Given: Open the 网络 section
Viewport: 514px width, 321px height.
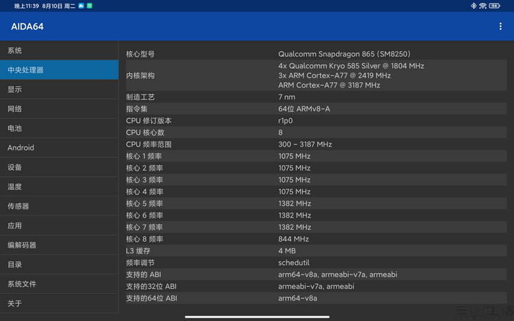Looking at the screenshot, I should (59, 109).
